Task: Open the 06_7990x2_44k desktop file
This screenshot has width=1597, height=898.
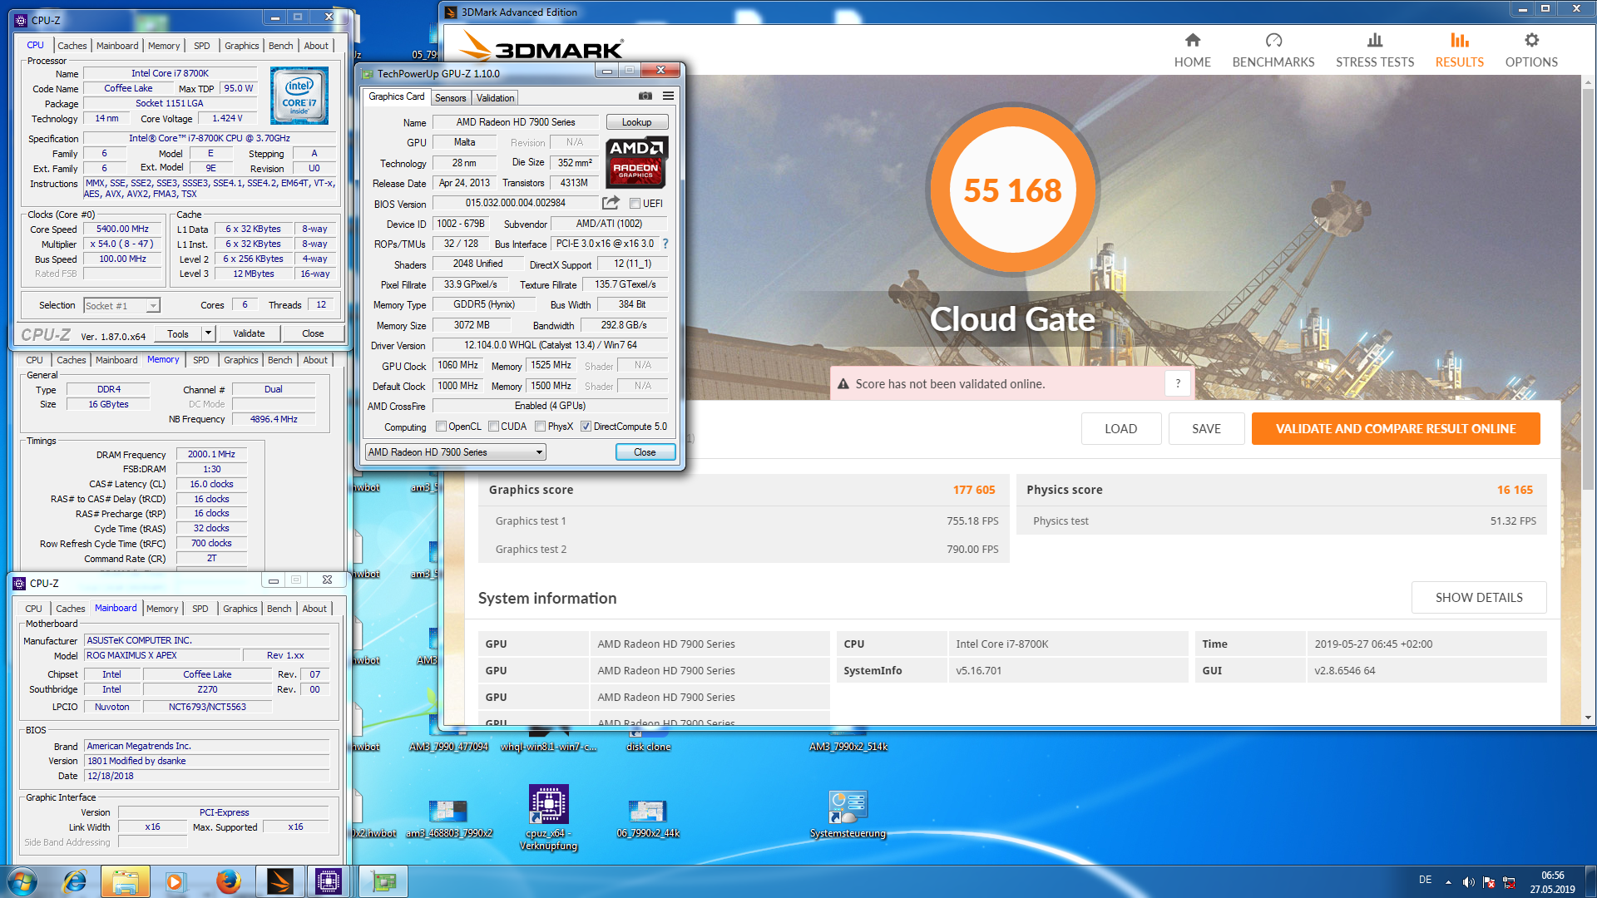Action: 648,818
